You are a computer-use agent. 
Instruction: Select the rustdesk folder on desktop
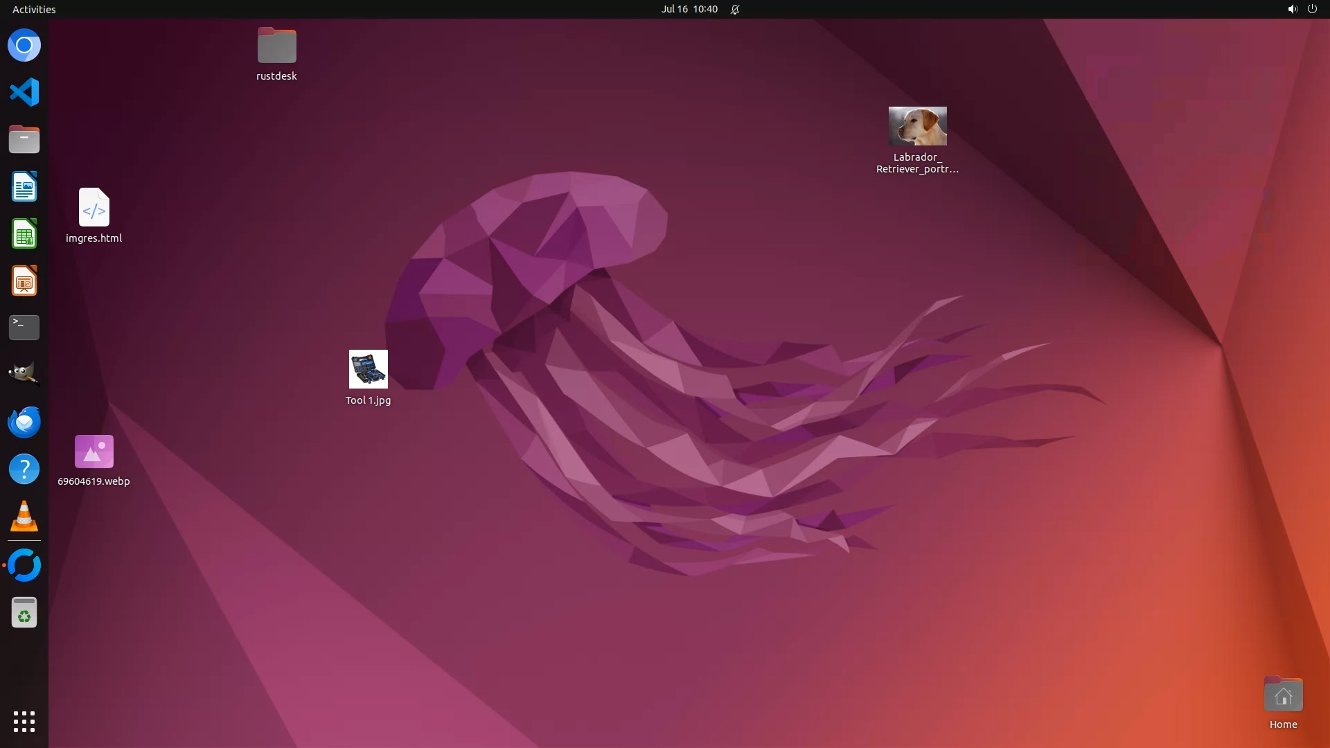tap(276, 46)
